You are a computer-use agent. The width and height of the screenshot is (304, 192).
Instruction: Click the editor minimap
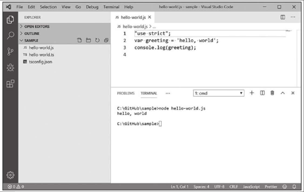(289, 31)
